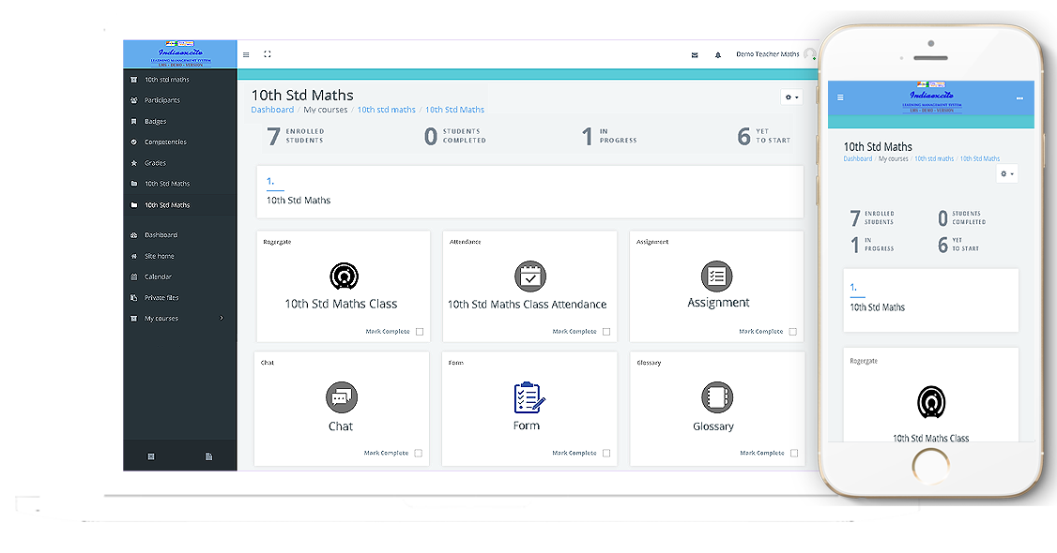Open the notifications bell icon
The width and height of the screenshot is (1057, 553).
718,55
